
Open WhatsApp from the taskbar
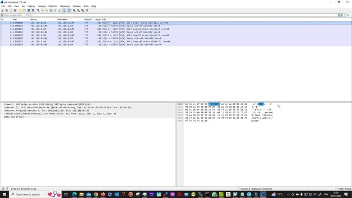pos(214,194)
